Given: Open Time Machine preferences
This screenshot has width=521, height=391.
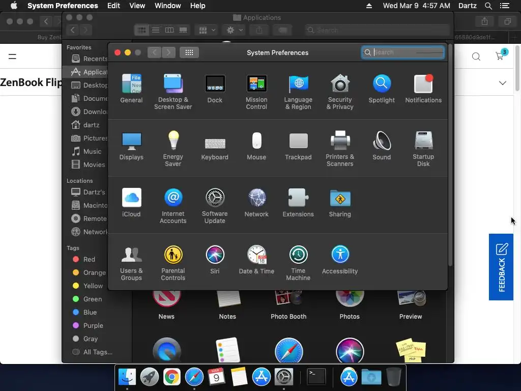Looking at the screenshot, I should click(298, 263).
